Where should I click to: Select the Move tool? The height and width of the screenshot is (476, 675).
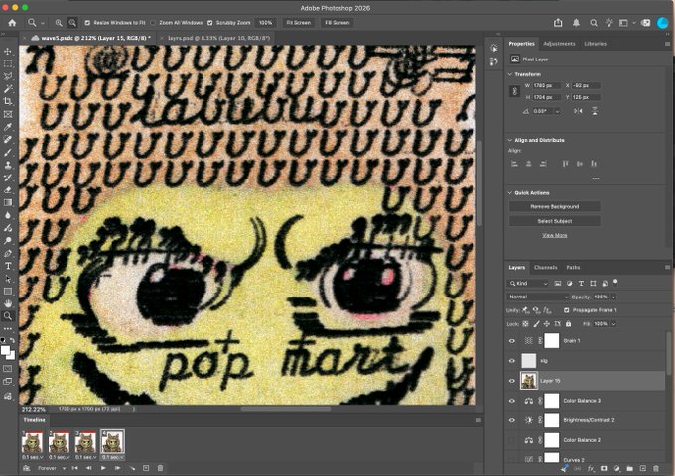8,52
